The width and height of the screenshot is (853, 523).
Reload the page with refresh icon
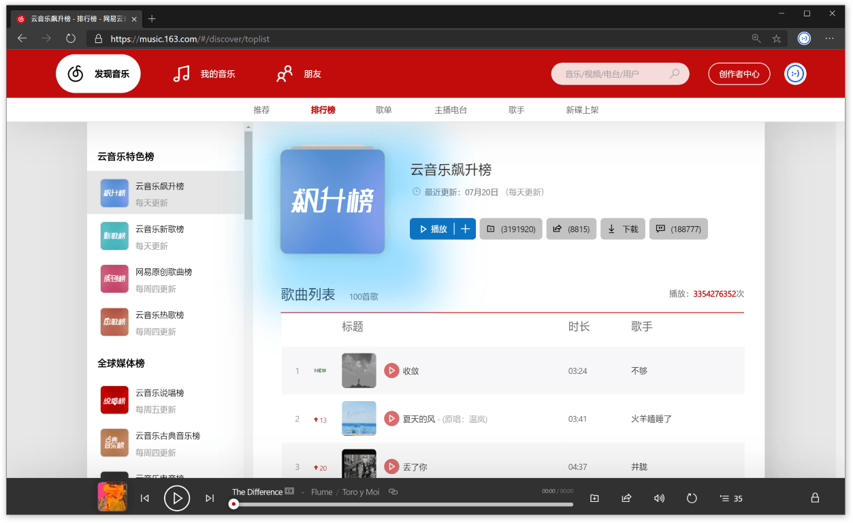(71, 39)
